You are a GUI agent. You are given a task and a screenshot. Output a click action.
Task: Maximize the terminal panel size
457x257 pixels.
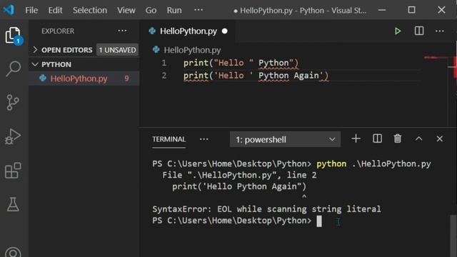pos(419,139)
